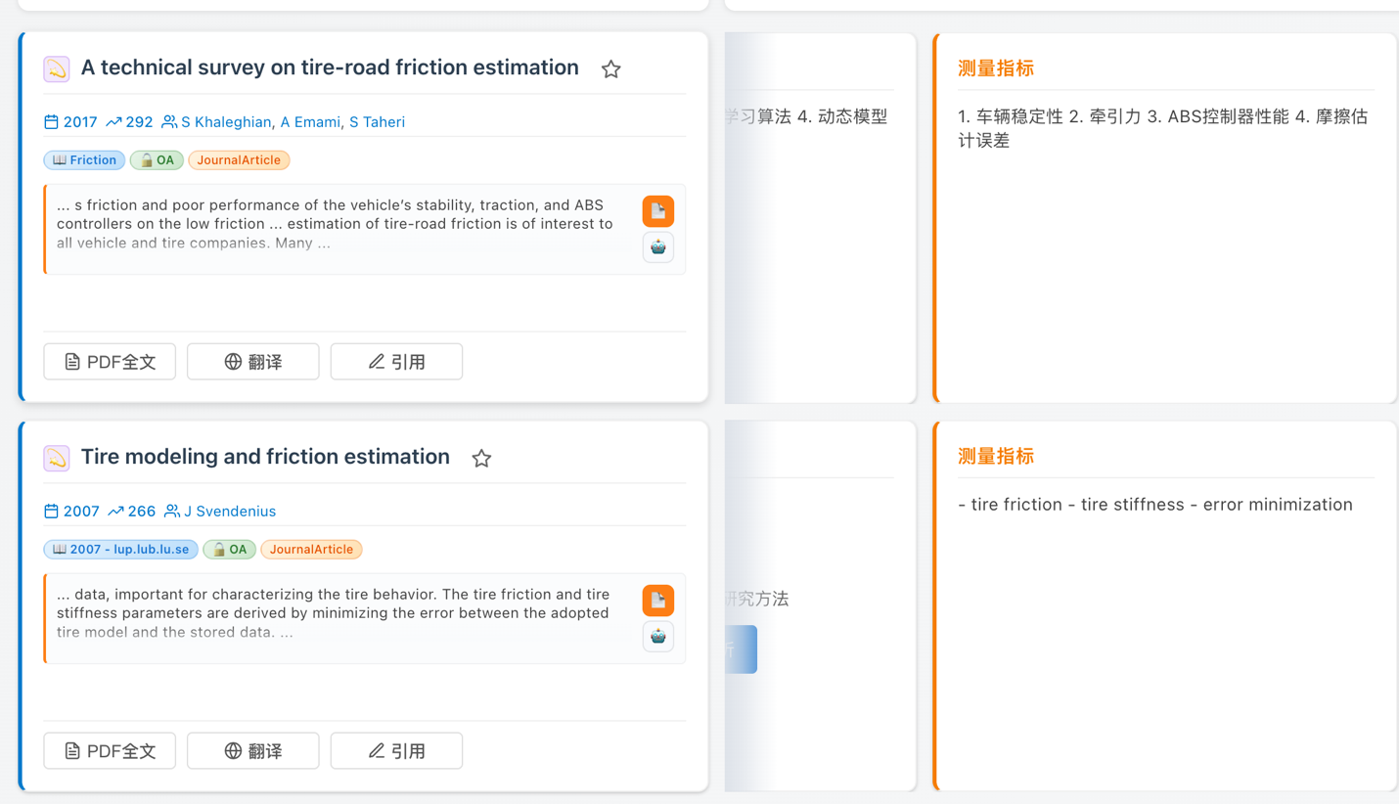Click robot icon in first paper abstract
Screen dimensions: 1399x804
pyautogui.click(x=657, y=247)
